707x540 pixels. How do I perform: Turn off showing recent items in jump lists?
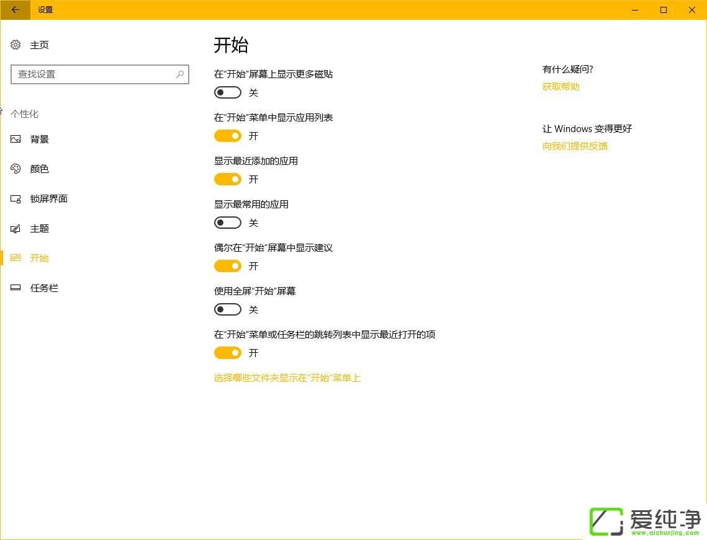click(227, 353)
